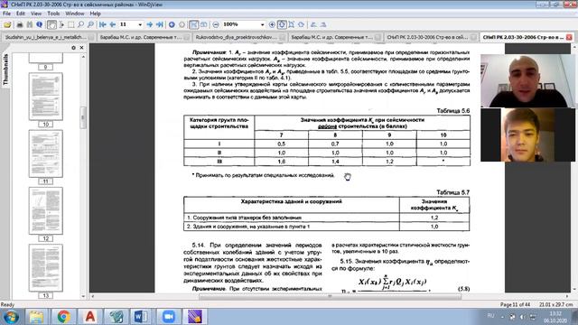578x325 pixels.
Task: Jump to the last page
Action: click(159, 24)
